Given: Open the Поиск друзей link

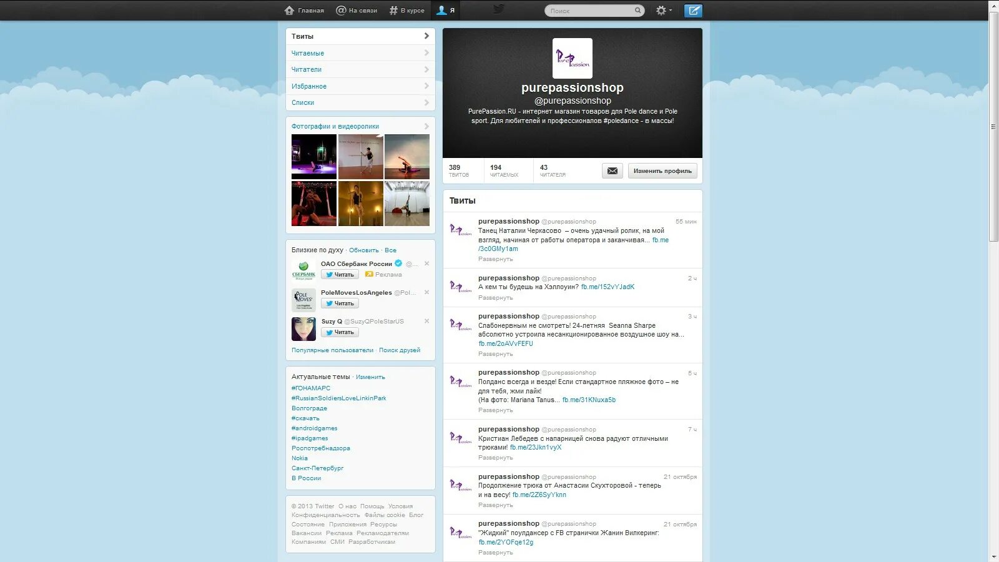Looking at the screenshot, I should point(400,350).
